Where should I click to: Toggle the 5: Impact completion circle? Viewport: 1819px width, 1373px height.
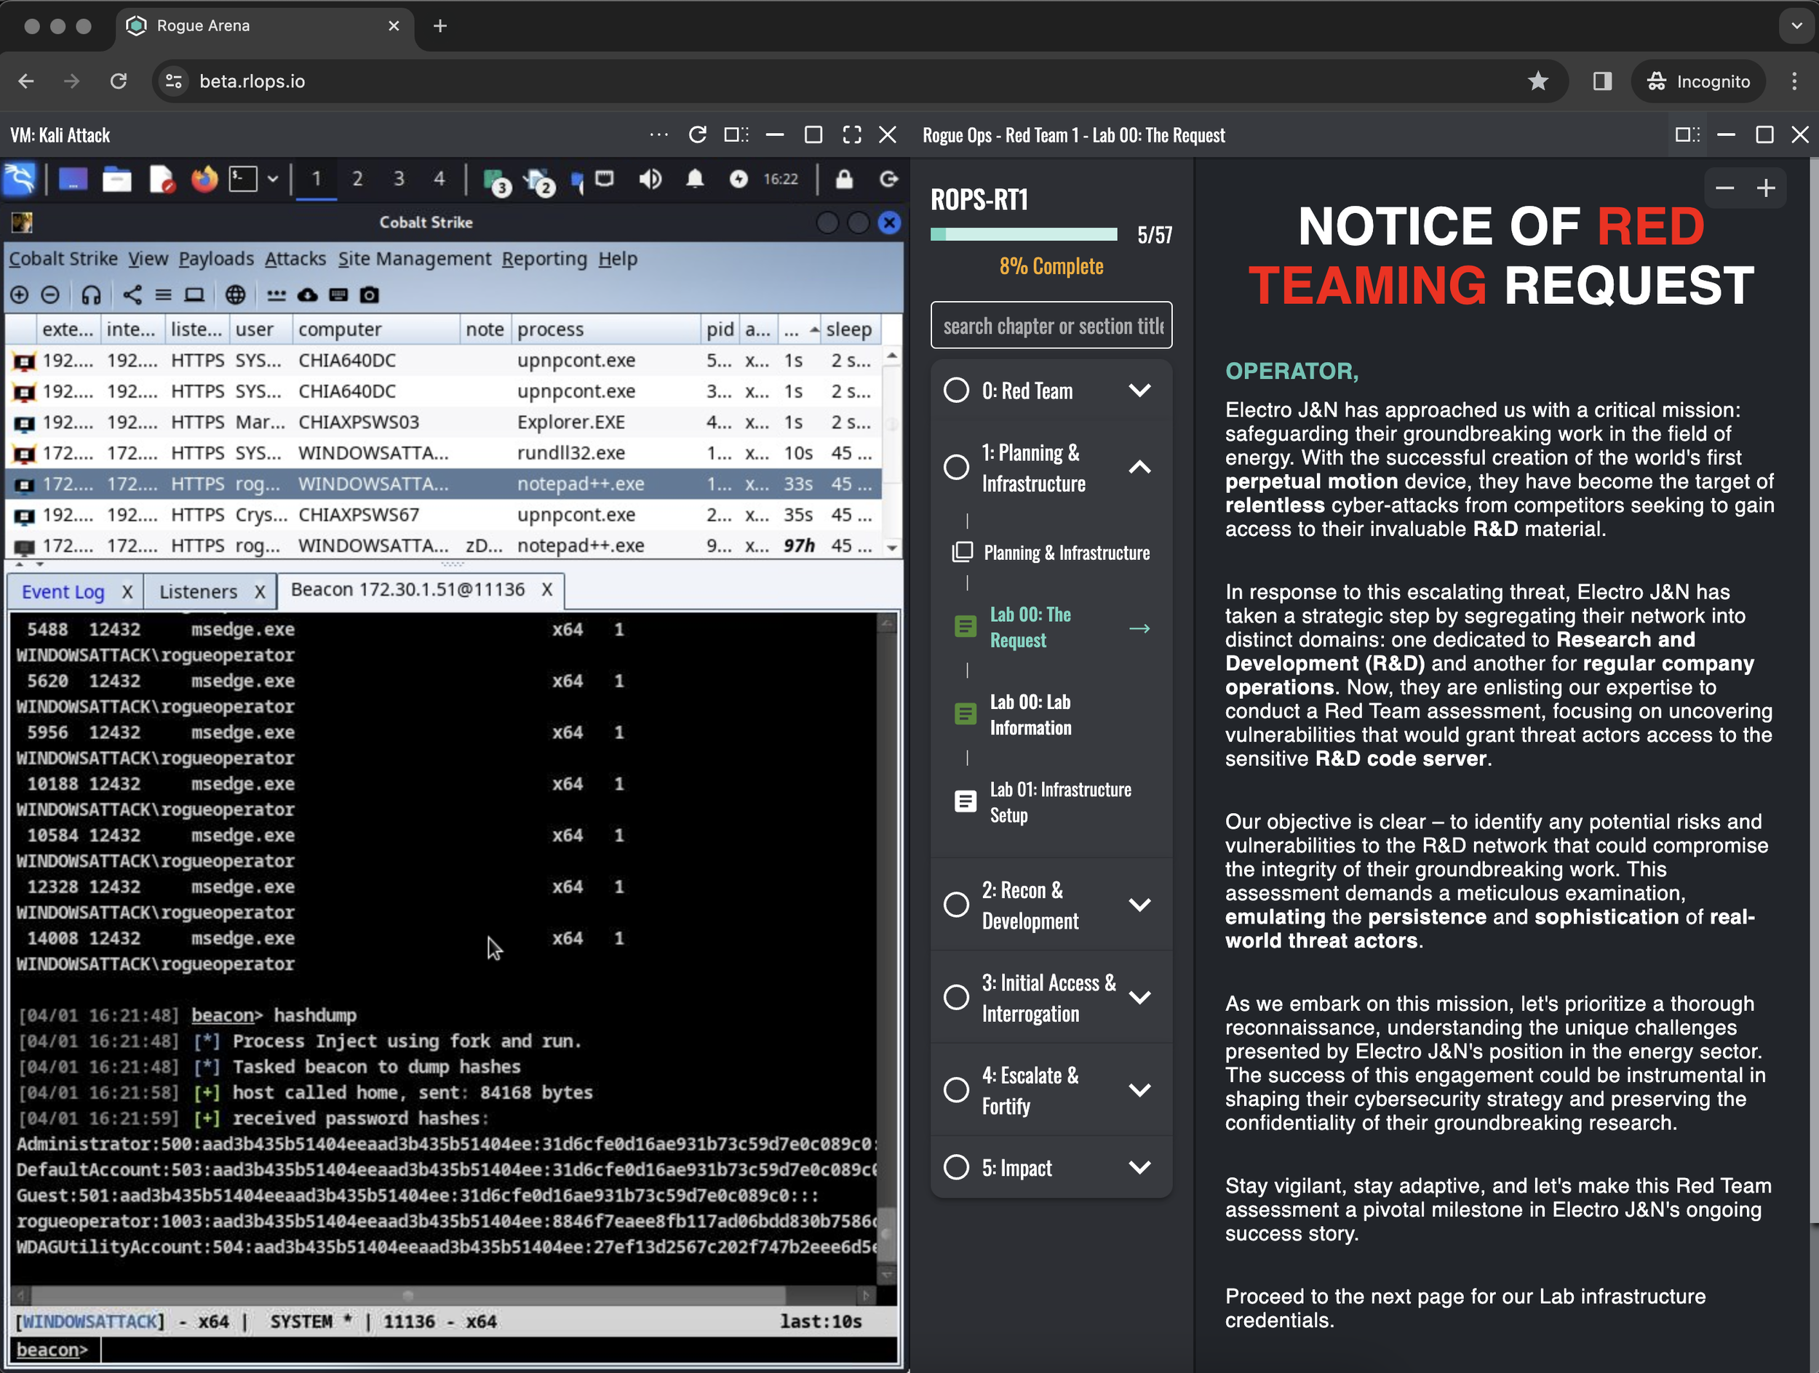(955, 1166)
